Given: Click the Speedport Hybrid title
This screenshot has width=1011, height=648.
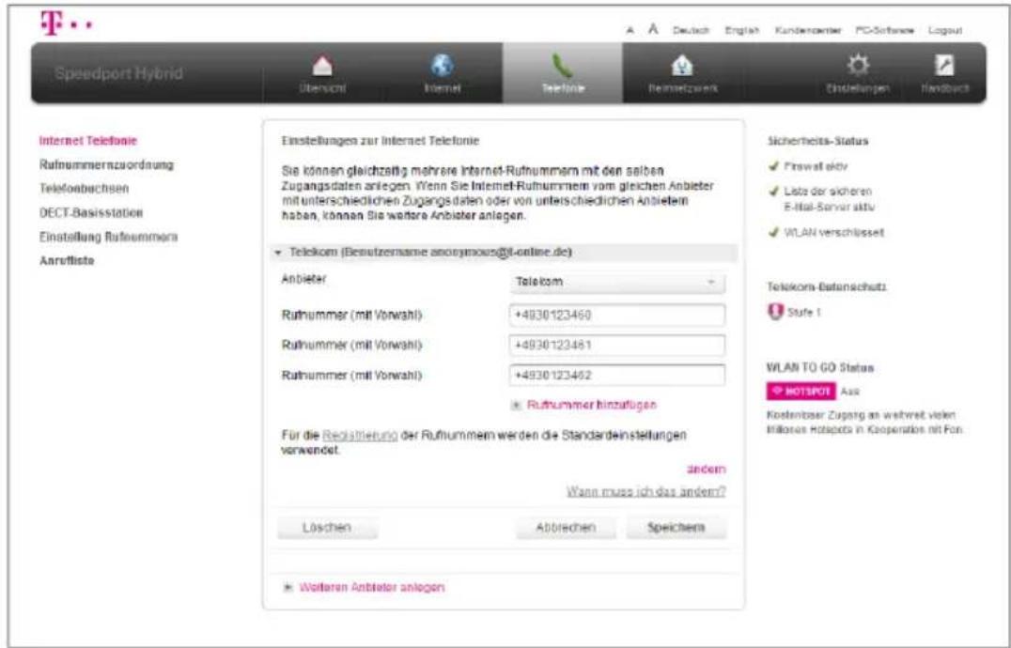Looking at the screenshot, I should coord(118,73).
